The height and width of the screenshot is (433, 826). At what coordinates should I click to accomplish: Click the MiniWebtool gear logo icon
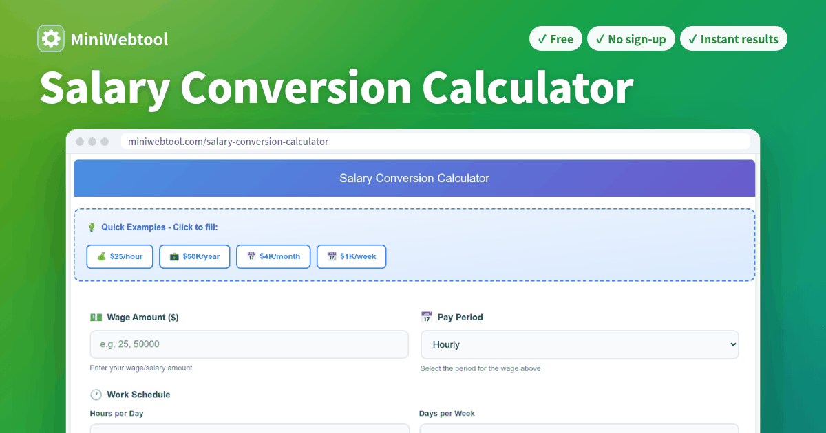pyautogui.click(x=51, y=38)
